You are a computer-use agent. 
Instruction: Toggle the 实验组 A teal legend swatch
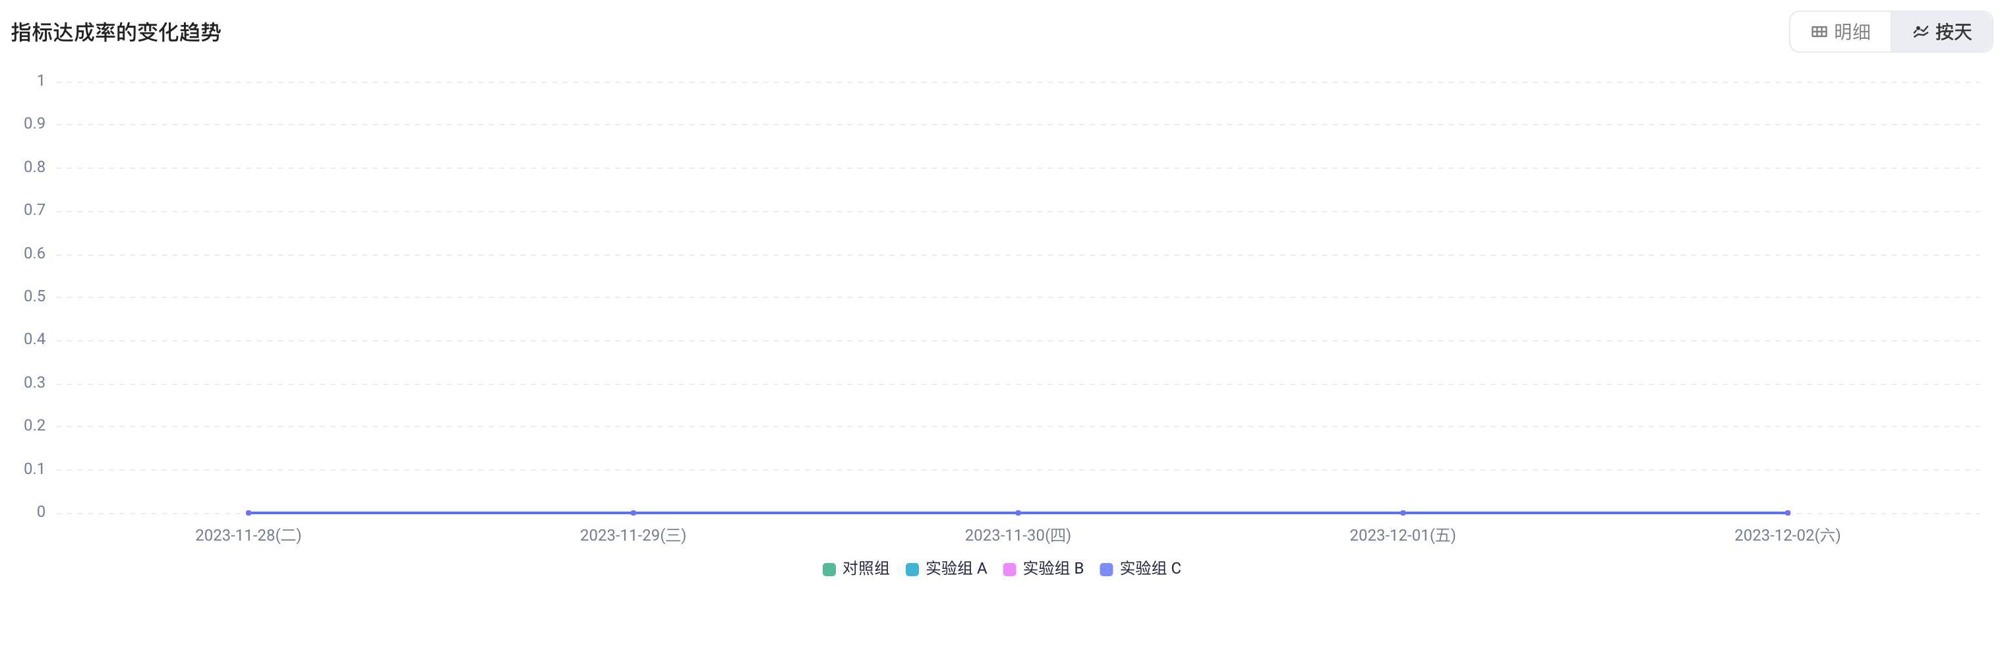pos(912,569)
